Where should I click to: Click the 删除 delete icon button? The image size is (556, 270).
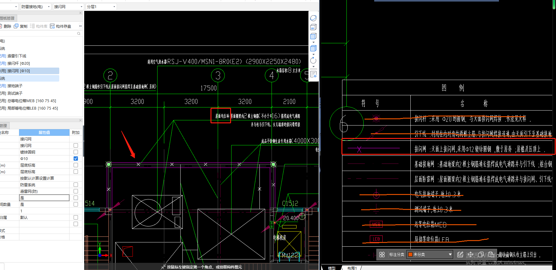(5, 26)
